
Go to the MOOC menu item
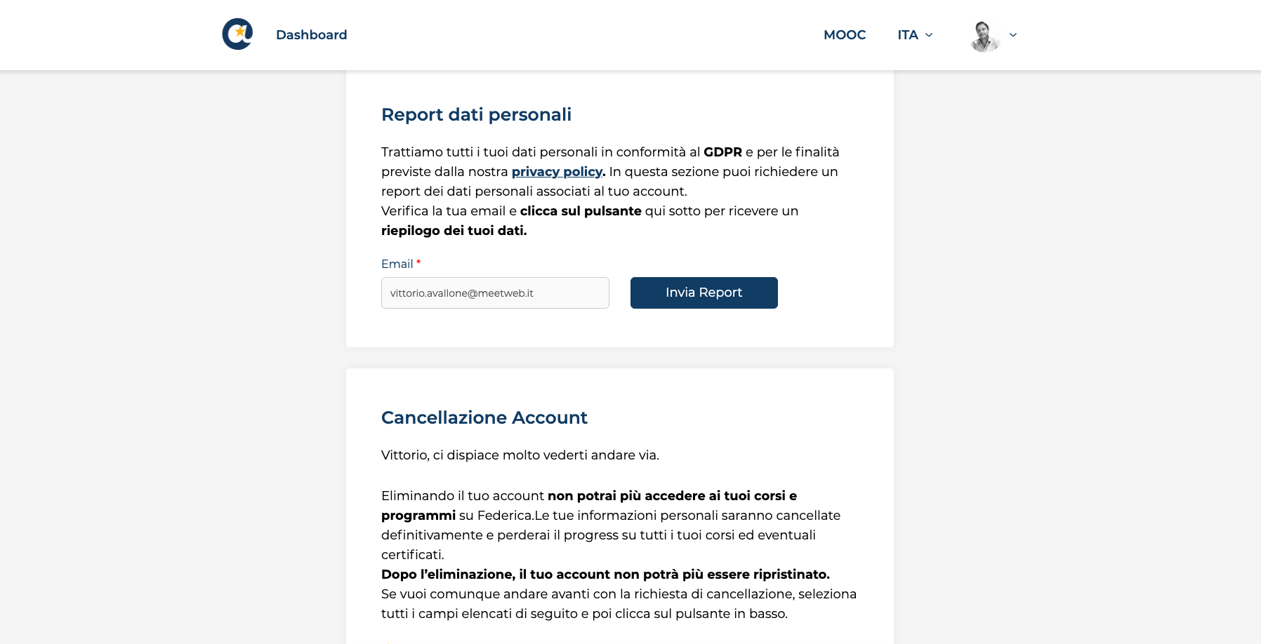click(x=845, y=35)
